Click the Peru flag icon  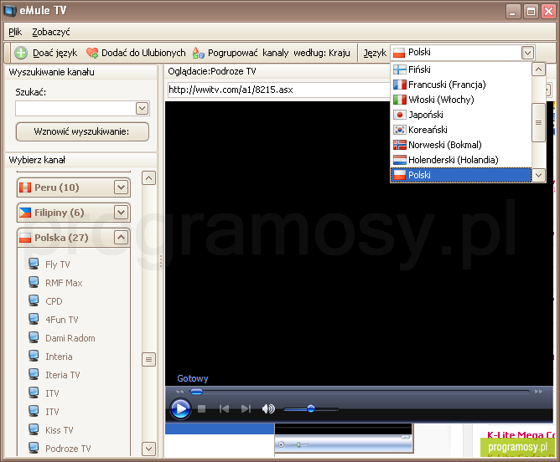[25, 187]
